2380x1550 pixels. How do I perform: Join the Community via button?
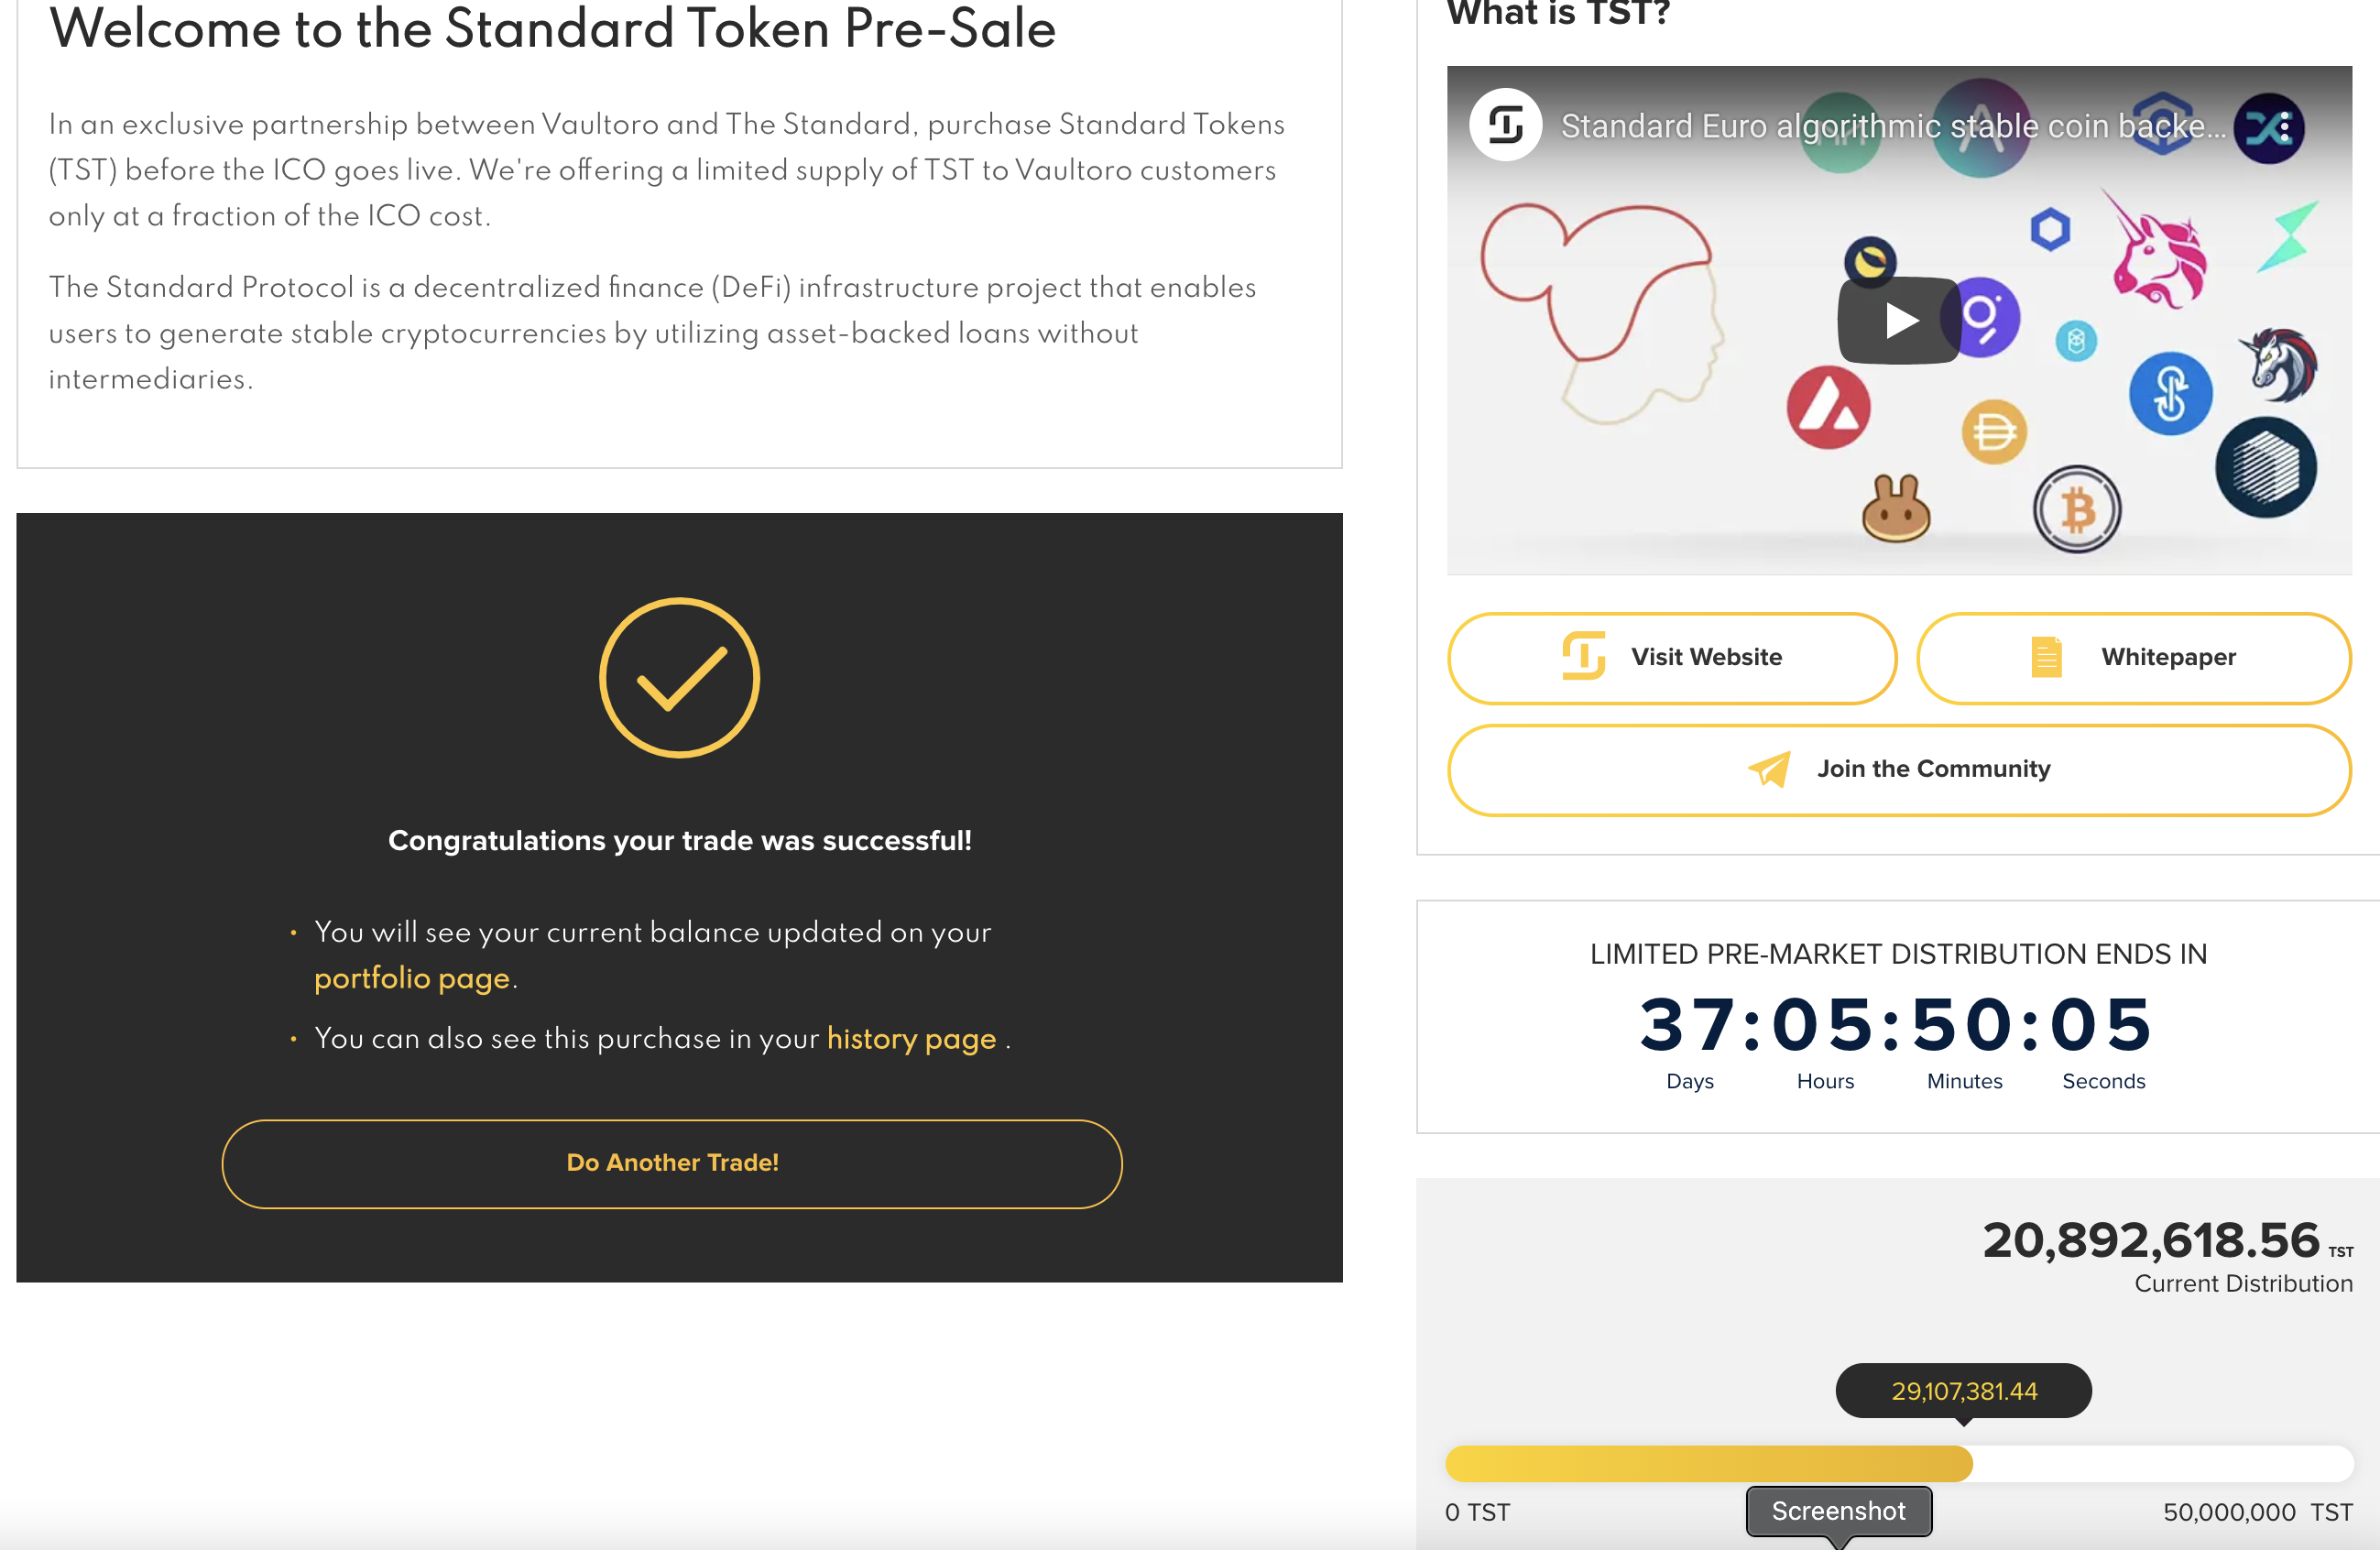coord(1899,770)
